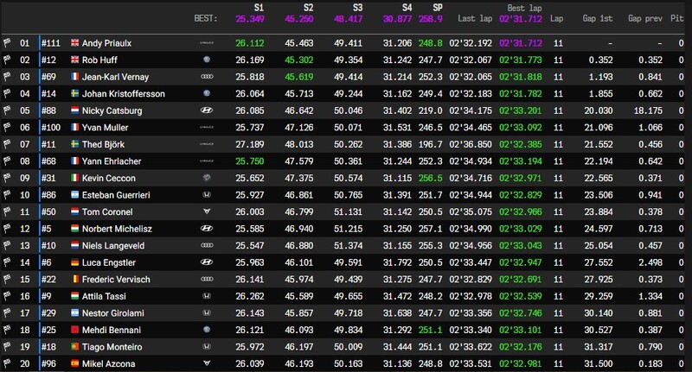Click the Dutch flag beside Niels Langeveld

click(75, 246)
